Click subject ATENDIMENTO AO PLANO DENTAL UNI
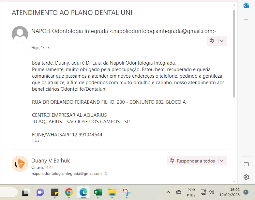255x200 pixels. coord(72,13)
